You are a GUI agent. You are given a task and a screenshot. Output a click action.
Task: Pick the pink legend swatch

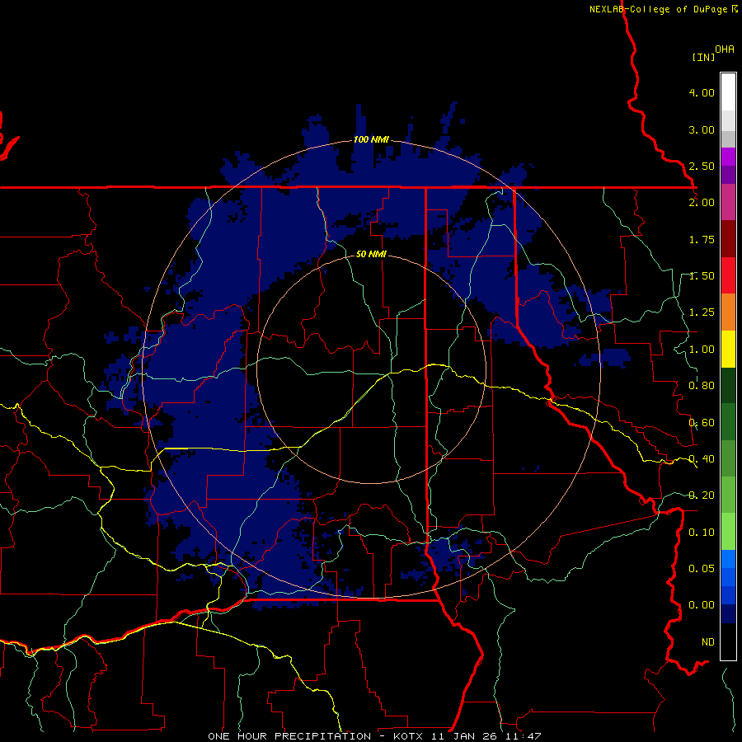tap(728, 202)
